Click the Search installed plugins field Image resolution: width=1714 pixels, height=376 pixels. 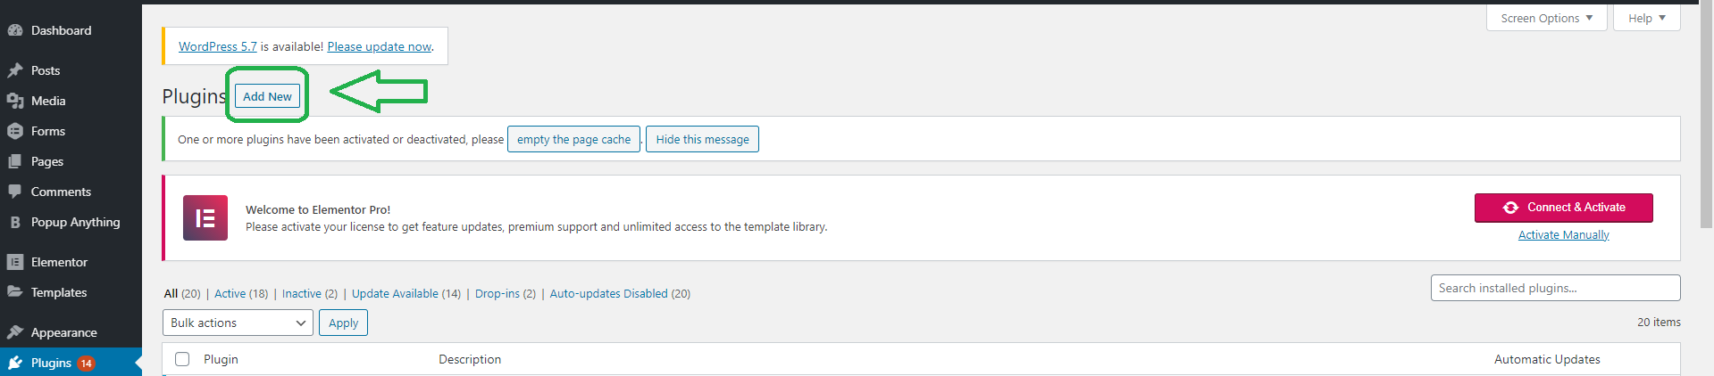[x=1554, y=288]
